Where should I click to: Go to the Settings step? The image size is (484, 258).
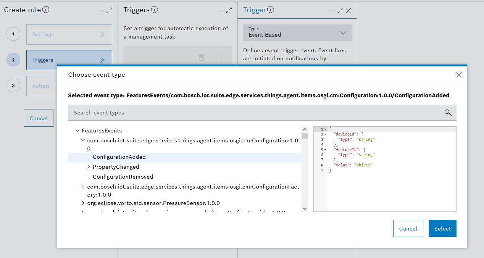(x=69, y=34)
